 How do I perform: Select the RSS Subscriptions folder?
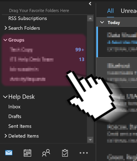tap(28, 18)
